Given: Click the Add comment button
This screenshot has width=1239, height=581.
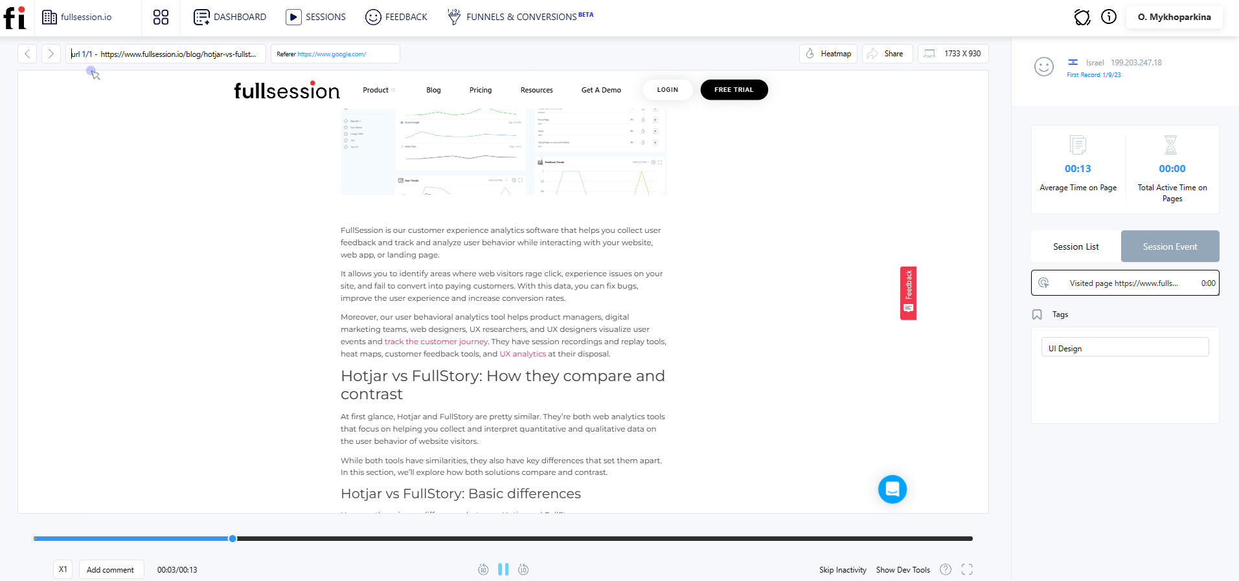Looking at the screenshot, I should tap(111, 569).
